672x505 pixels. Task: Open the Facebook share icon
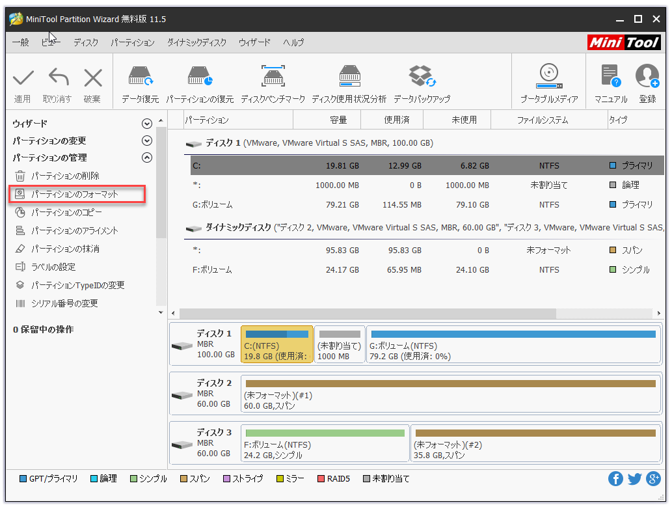pos(615,479)
